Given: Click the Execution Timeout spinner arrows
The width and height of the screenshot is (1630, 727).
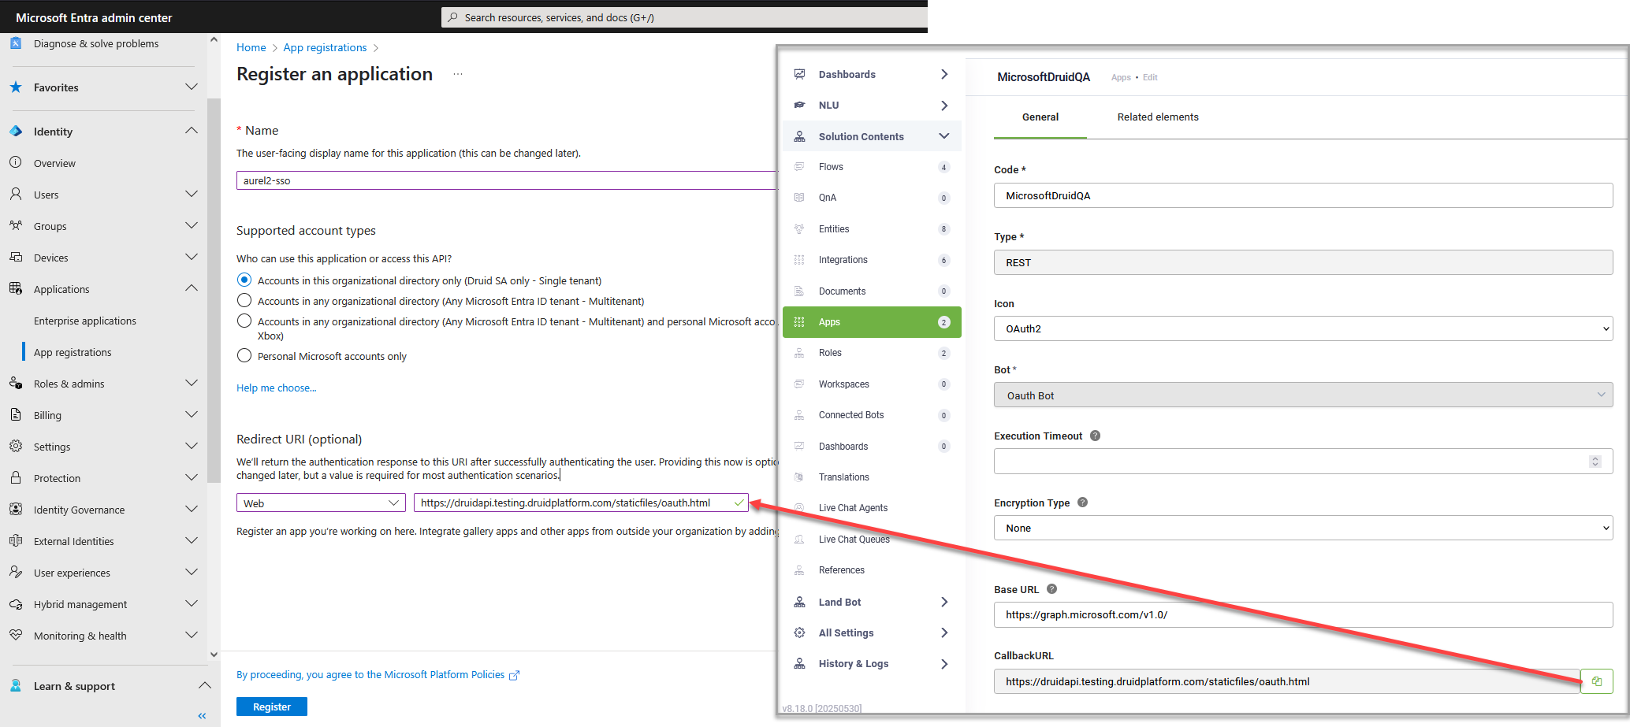Looking at the screenshot, I should coord(1595,462).
